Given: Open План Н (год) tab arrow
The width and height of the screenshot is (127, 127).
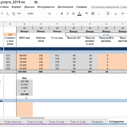Looking at the screenshot, I should click(x=66, y=122).
